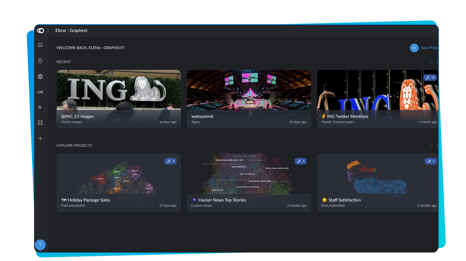Click the insights badge on Staff Satisfaction
466x261 pixels.
431,161
